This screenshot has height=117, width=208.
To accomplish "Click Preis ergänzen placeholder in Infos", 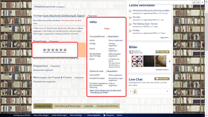I will tap(115, 75).
